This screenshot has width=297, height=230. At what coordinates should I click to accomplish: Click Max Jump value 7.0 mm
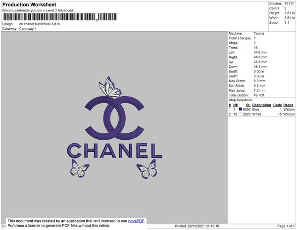[259, 90]
